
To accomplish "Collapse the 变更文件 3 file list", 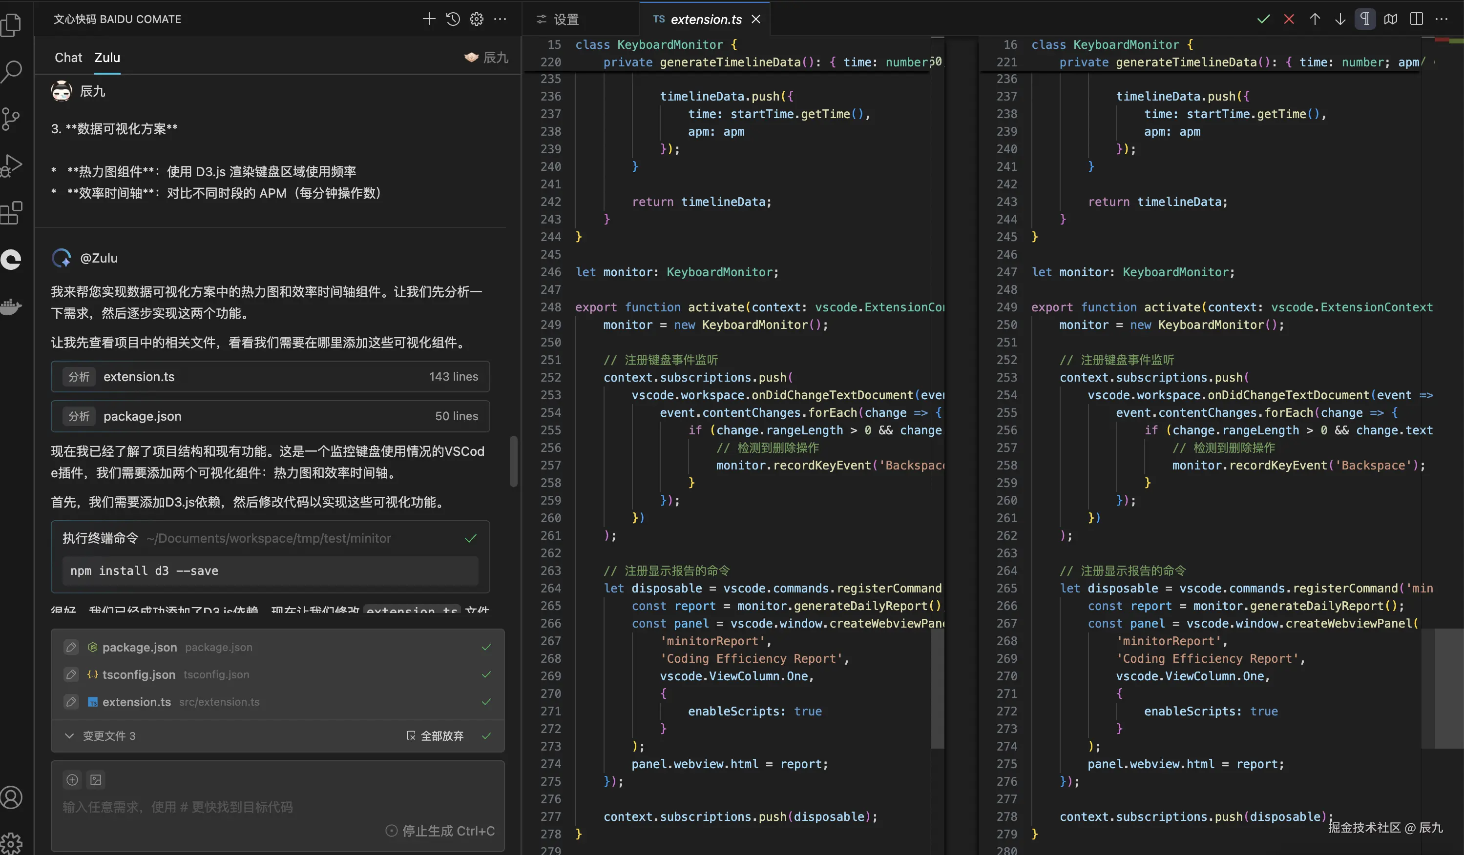I will click(70, 735).
